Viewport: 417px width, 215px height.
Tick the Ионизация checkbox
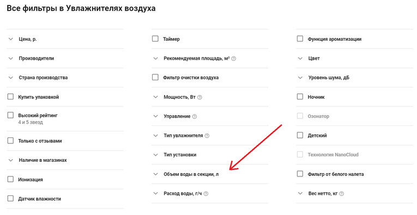click(x=10, y=179)
